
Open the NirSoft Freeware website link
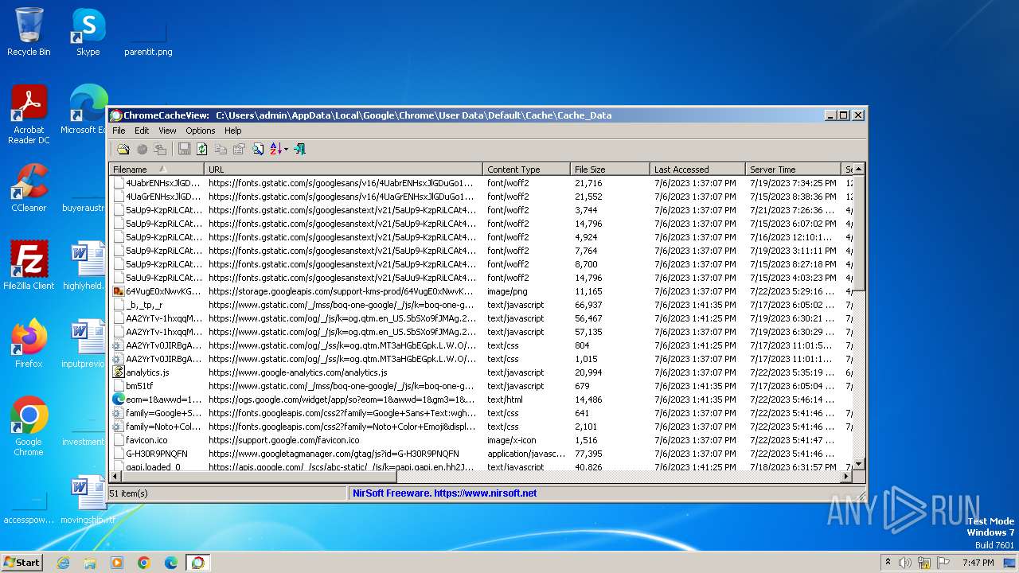pos(445,493)
